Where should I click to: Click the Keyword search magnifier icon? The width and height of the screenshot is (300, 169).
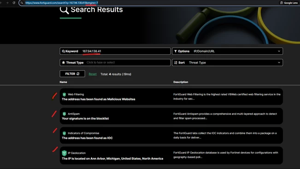coord(63,51)
